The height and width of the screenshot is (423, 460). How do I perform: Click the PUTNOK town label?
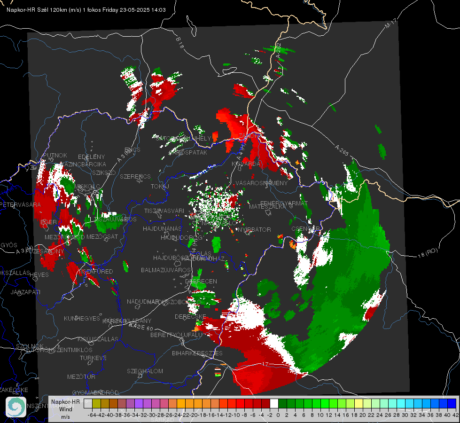click(55, 155)
